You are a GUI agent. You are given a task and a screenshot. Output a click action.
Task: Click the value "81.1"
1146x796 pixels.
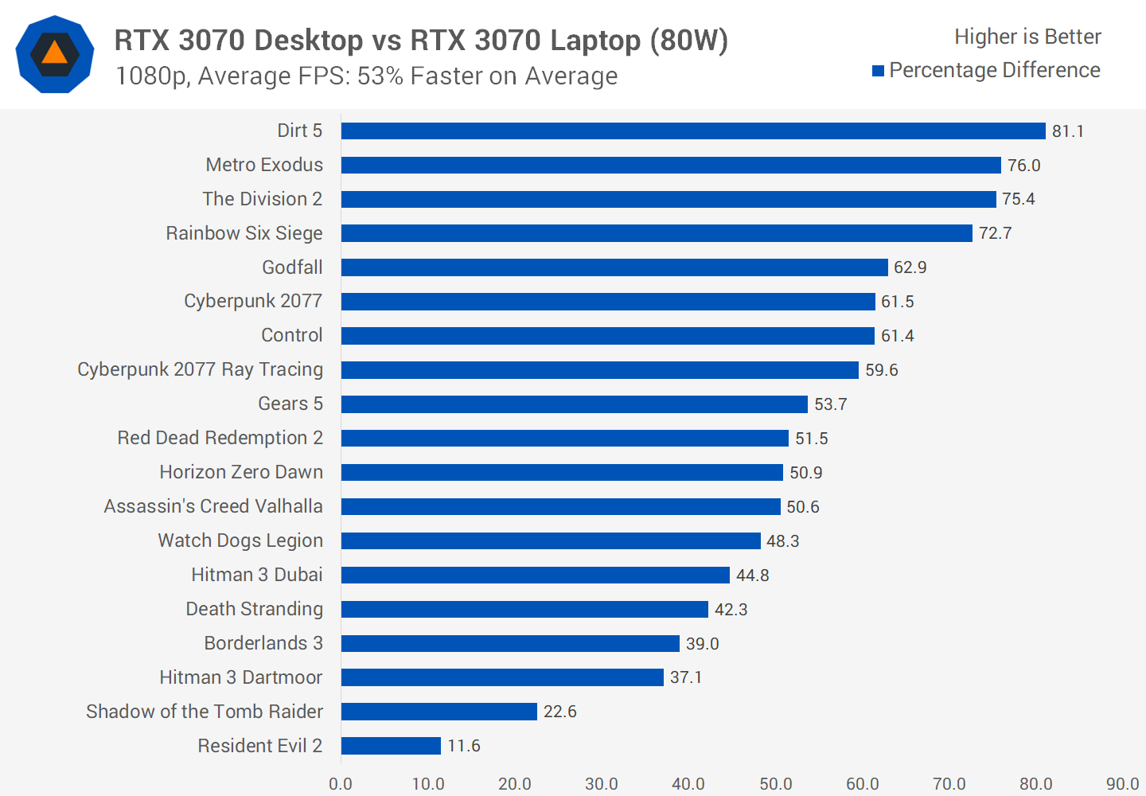click(x=1068, y=131)
